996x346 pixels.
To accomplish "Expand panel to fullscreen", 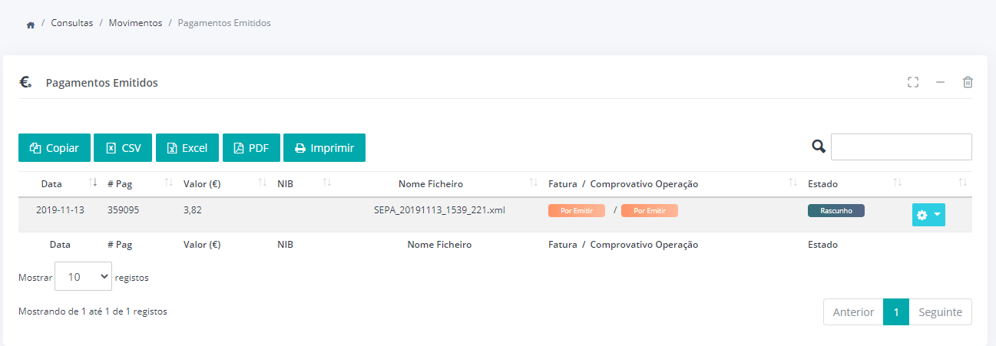I will pos(912,82).
